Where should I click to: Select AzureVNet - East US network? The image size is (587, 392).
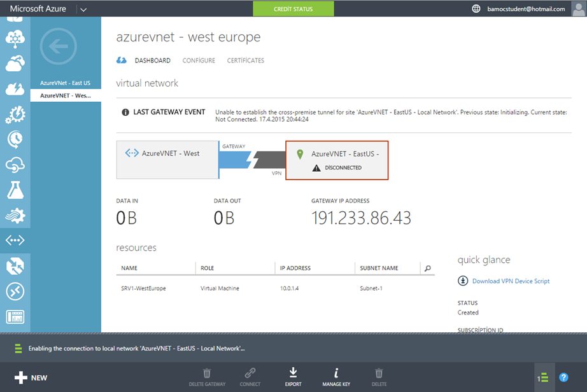[x=66, y=83]
